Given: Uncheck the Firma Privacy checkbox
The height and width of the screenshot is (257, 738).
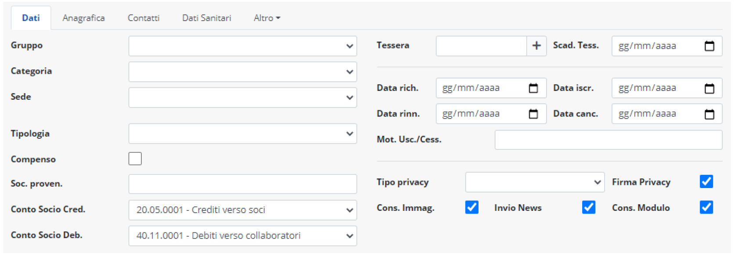Looking at the screenshot, I should 706,181.
